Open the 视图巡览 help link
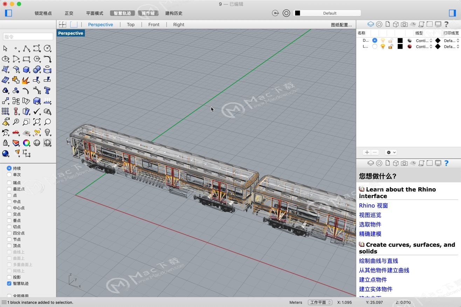 [x=370, y=215]
